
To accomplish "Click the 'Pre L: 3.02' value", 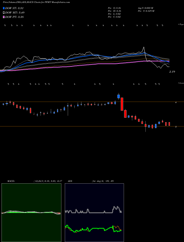I will pos(114,14).
